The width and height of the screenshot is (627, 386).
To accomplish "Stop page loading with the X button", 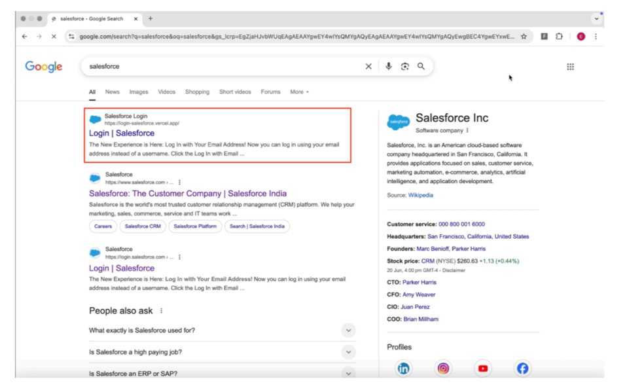I will point(54,37).
